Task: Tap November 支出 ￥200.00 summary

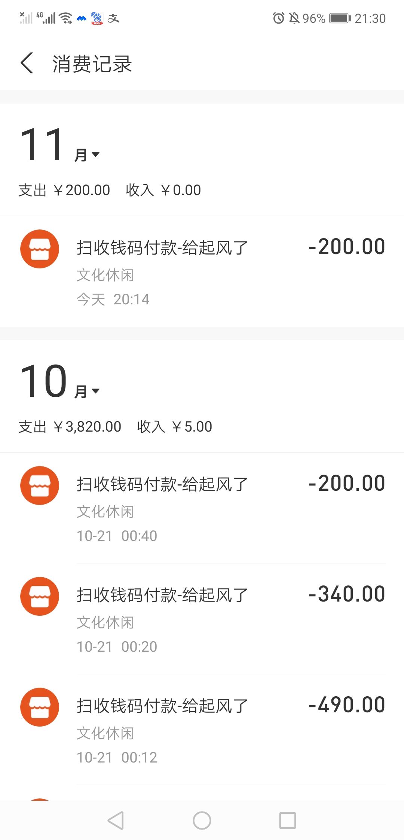Action: pyautogui.click(x=64, y=190)
